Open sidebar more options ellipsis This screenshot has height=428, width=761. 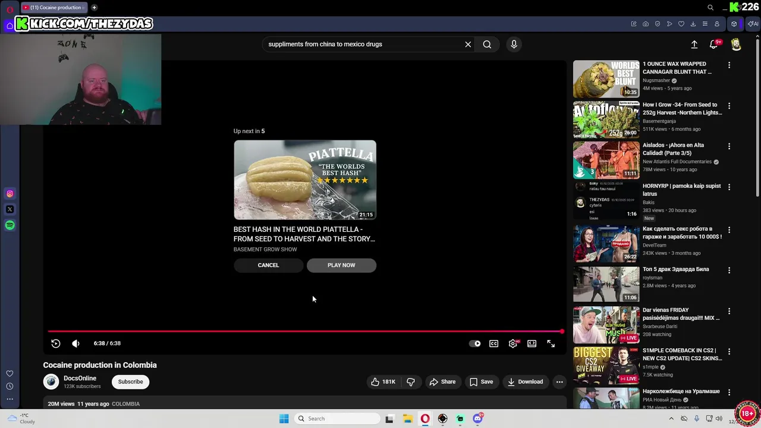tap(10, 399)
